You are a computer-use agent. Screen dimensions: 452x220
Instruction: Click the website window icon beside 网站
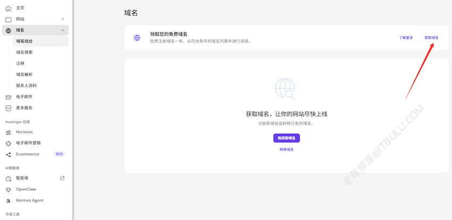tap(9, 19)
